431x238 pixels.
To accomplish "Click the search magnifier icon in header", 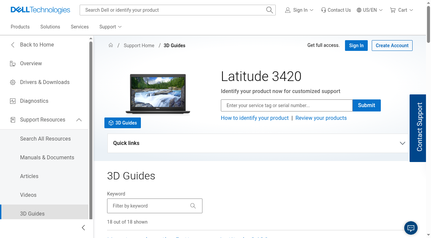I will pyautogui.click(x=269, y=10).
